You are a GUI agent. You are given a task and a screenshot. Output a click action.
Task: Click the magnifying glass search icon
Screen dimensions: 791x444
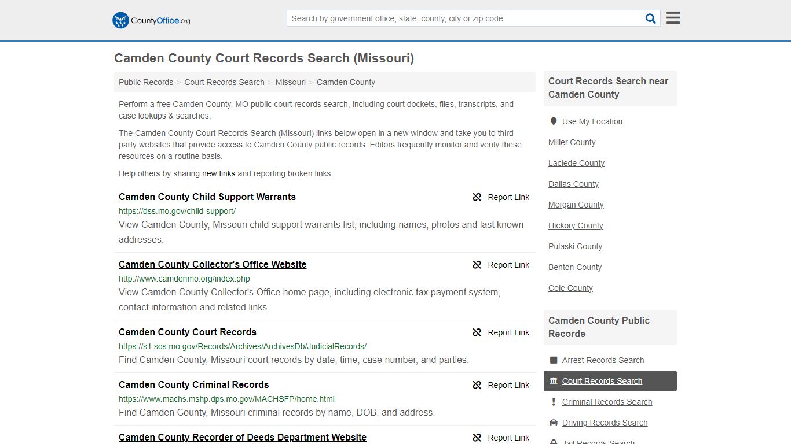(x=651, y=18)
